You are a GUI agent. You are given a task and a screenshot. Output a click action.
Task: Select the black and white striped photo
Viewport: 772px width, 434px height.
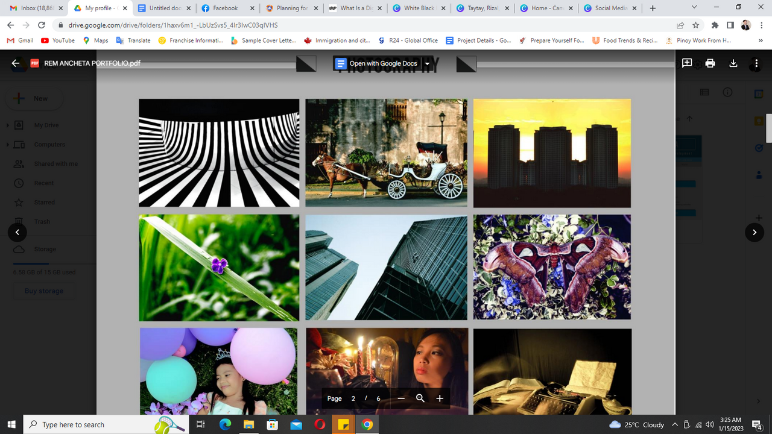click(x=219, y=153)
